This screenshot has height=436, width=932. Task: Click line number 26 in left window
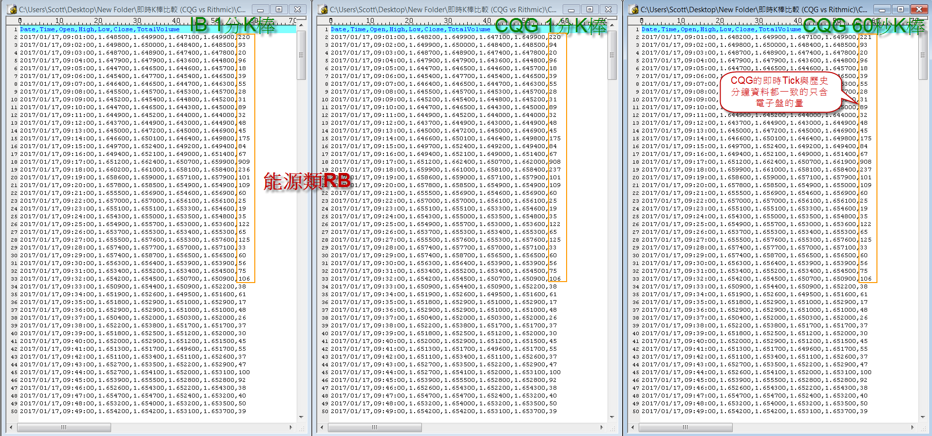tap(14, 224)
